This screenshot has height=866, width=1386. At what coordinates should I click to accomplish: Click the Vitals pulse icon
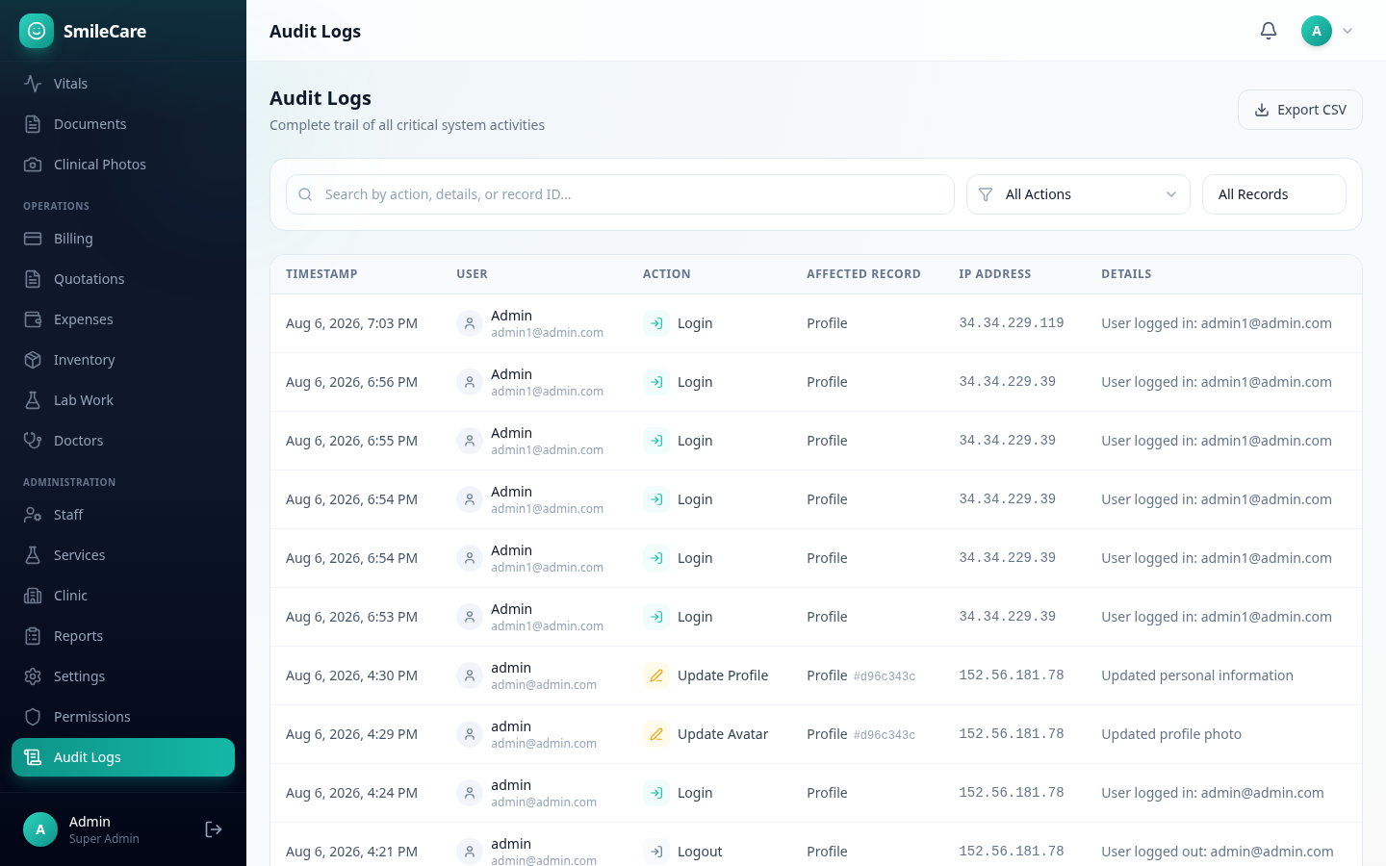coord(33,84)
